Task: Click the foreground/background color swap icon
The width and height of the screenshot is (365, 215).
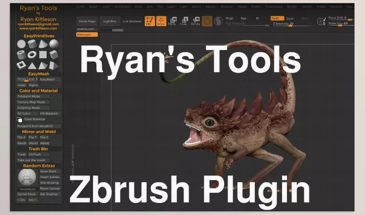Action: 19,120
